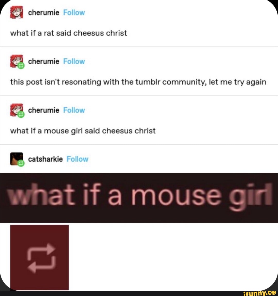Click cherumie's avatar above the mouse girl post
This screenshot has height=296, width=278.
[x=17, y=110]
